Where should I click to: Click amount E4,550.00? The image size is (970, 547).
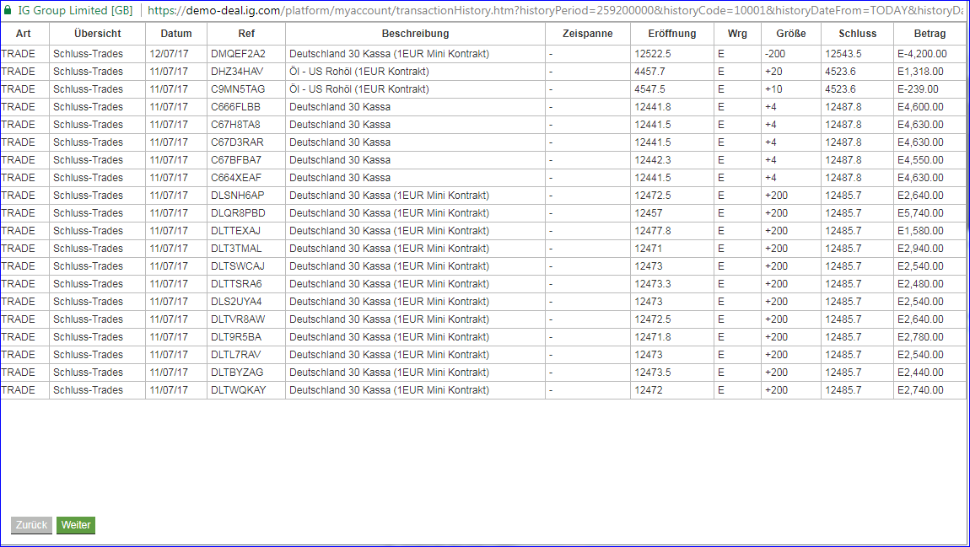click(920, 160)
